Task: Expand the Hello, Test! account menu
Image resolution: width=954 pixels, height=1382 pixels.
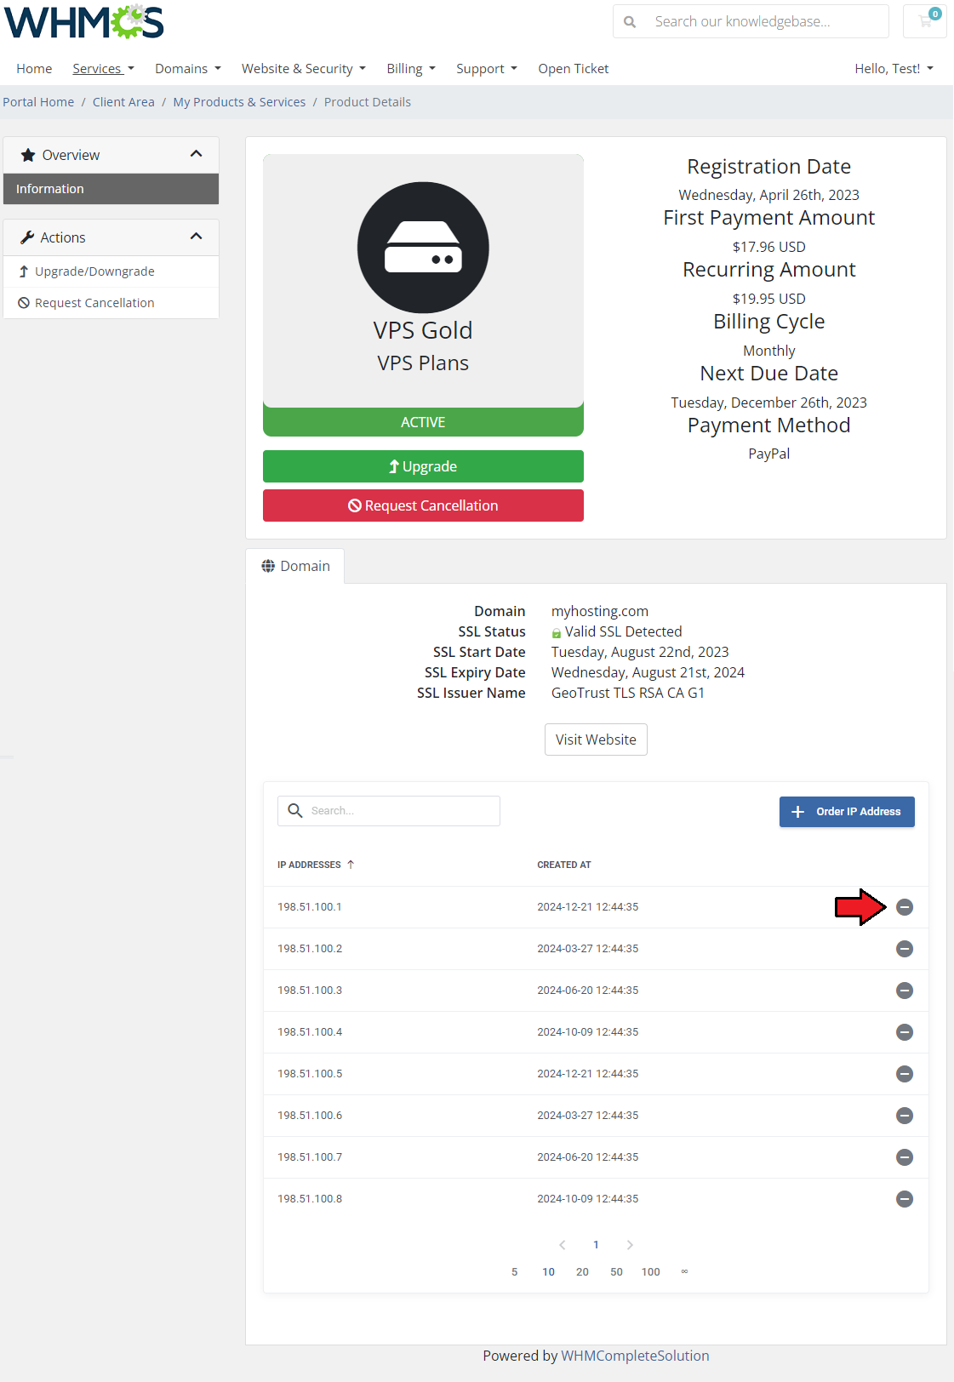Action: pyautogui.click(x=894, y=69)
